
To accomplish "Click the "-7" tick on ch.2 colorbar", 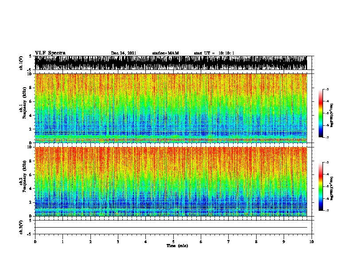I will (x=327, y=210).
